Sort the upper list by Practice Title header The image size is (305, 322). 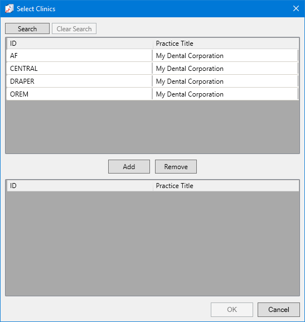pos(226,44)
